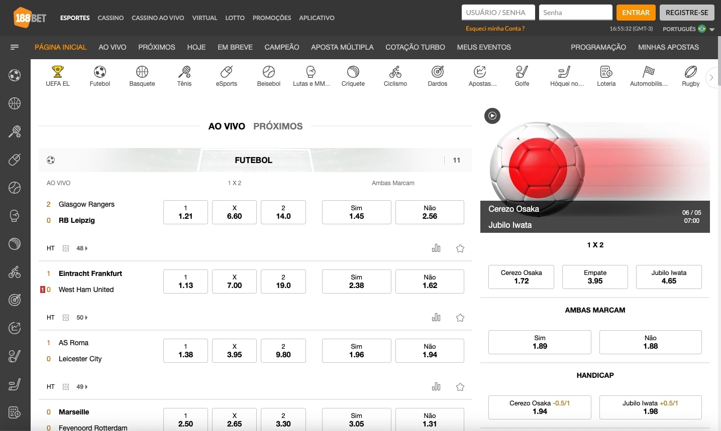Open statistics chart for Eintracht Frankfurt match
The image size is (721, 431).
coord(436,317)
